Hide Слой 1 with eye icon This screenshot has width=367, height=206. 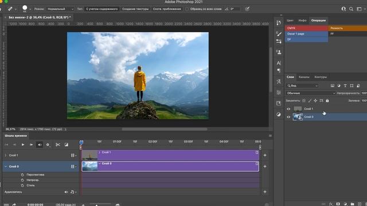(x=288, y=109)
